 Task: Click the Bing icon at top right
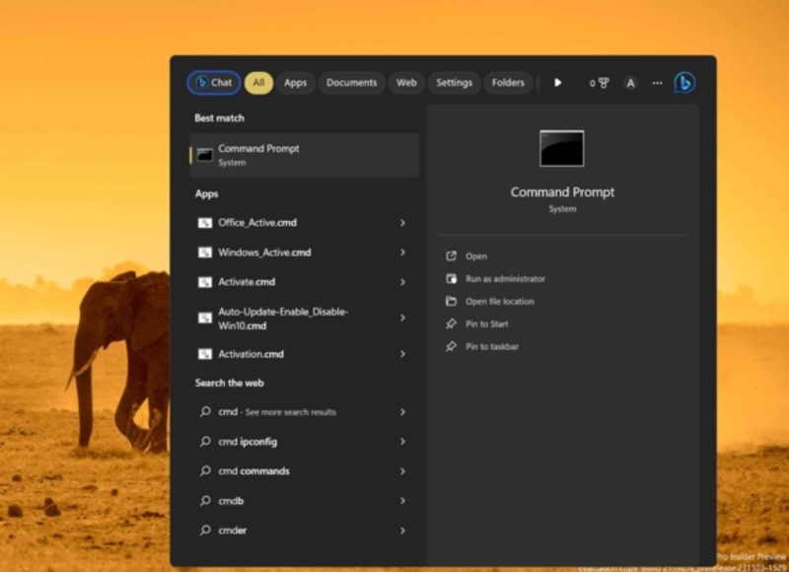(x=683, y=83)
